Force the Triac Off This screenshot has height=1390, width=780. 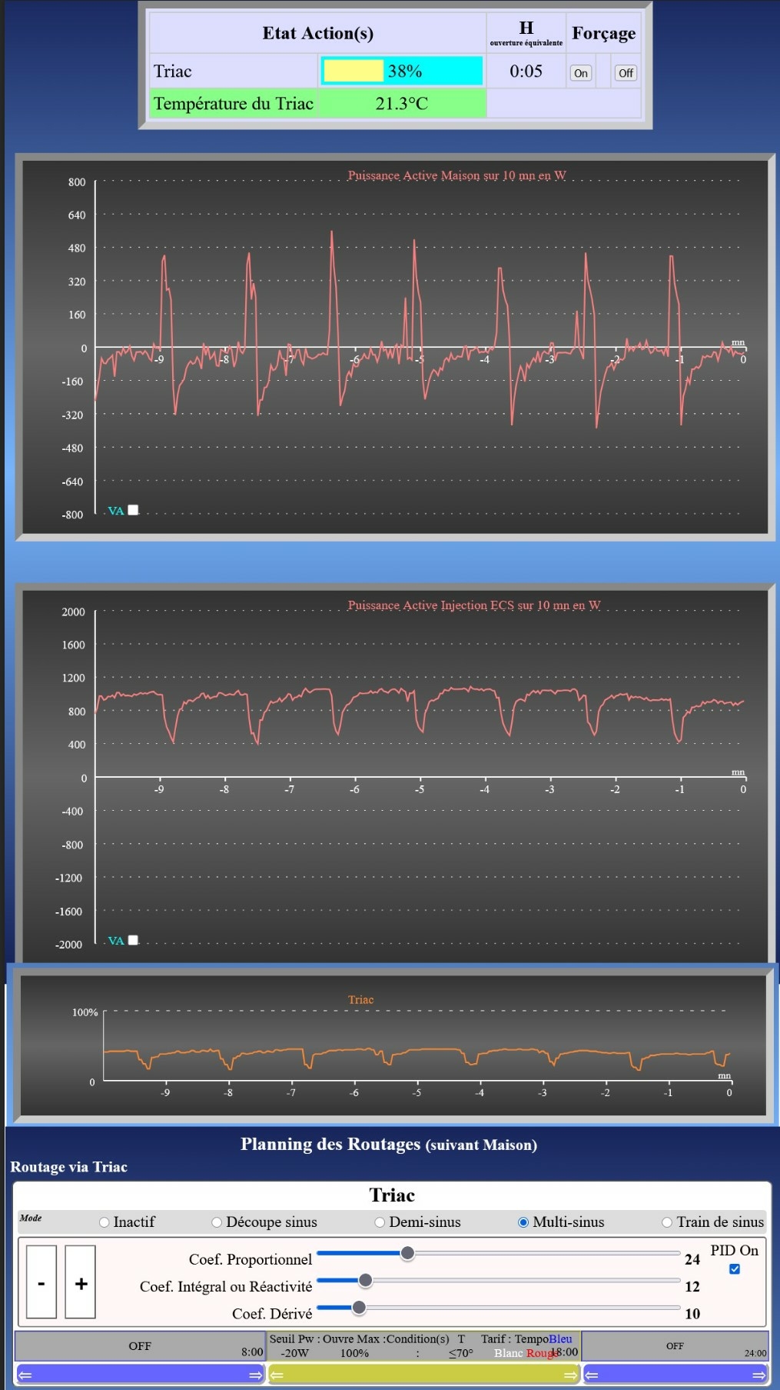tap(626, 73)
